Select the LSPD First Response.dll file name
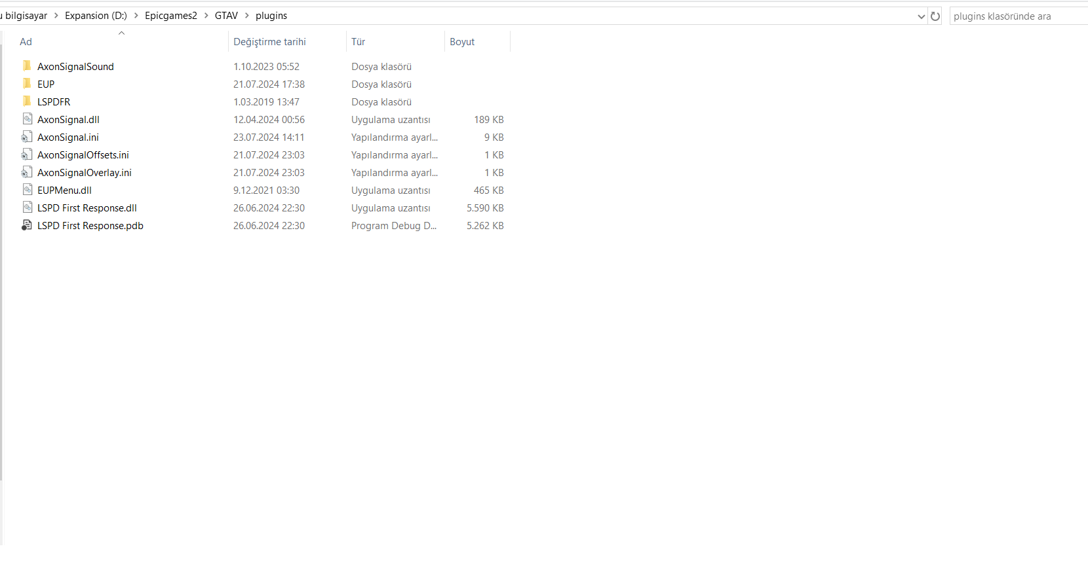The height and width of the screenshot is (561, 1088). (x=87, y=208)
